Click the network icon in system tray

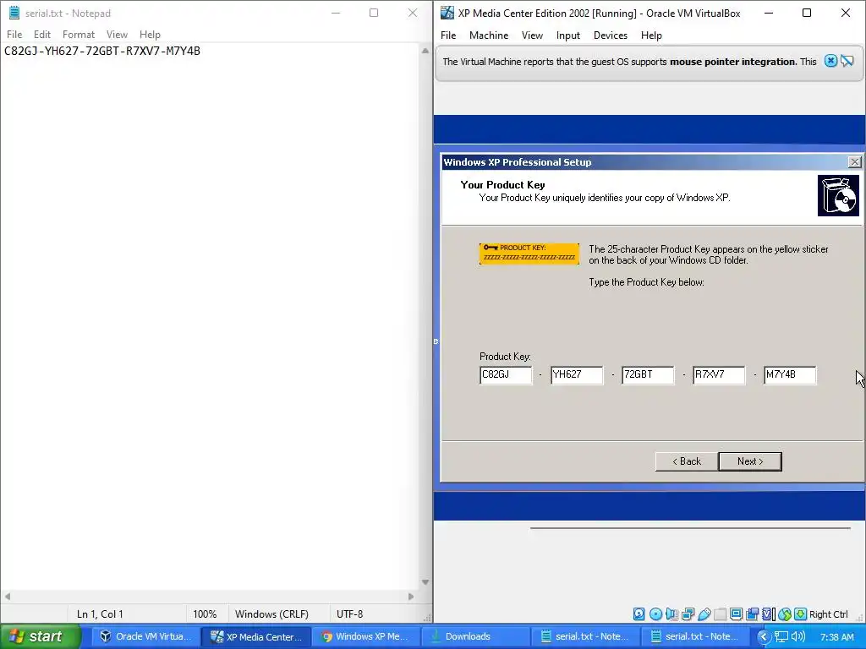pyautogui.click(x=781, y=636)
